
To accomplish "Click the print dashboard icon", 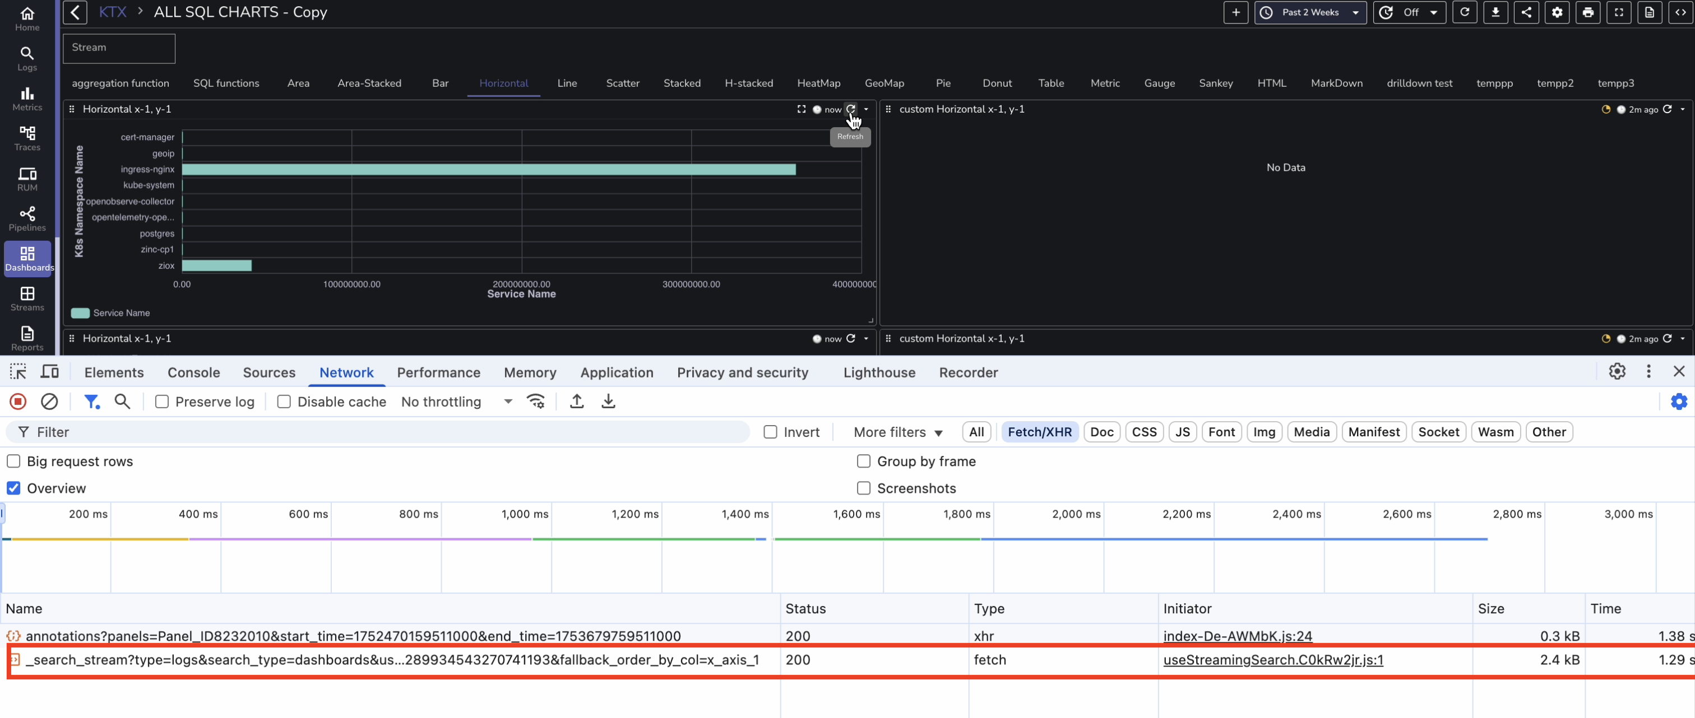I will click(1588, 12).
